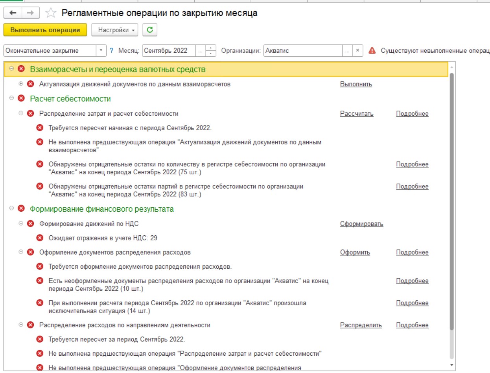Viewport: 490px width, 373px height.
Task: Click the month stepper arrows
Action: click(x=211, y=51)
